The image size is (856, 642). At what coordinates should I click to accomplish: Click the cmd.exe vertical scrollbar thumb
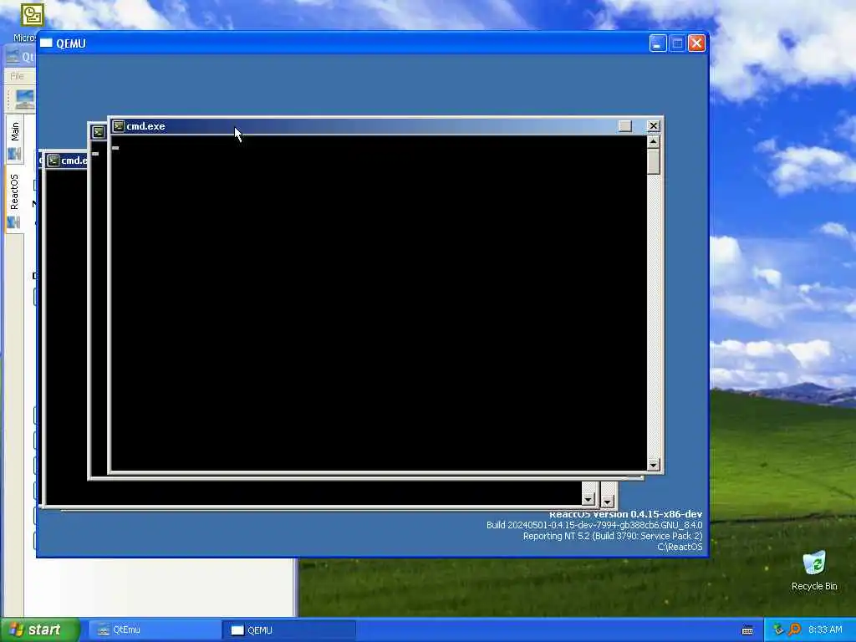[654, 161]
